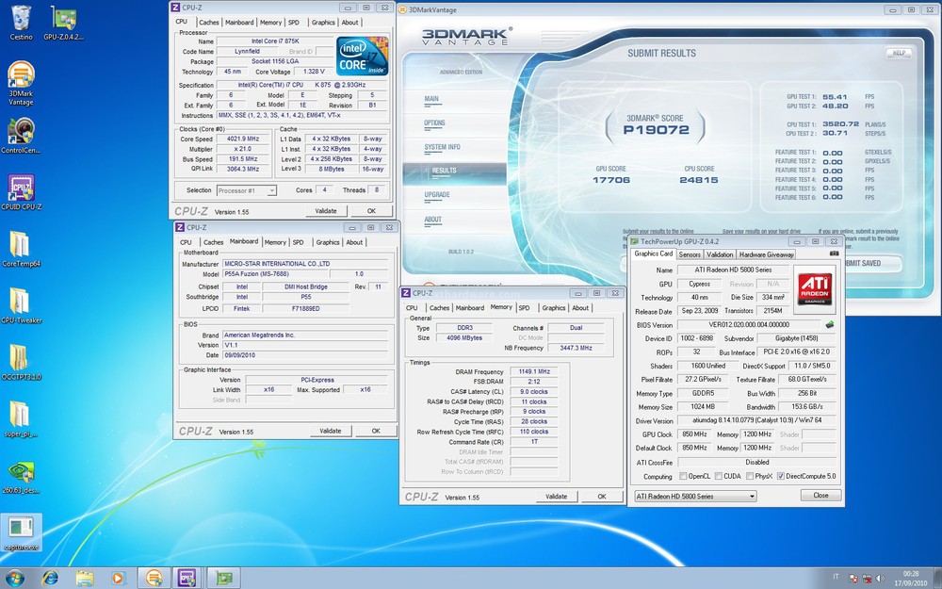Open the GPU-Z.0.4.2 desktop shortcut
942x589 pixels.
[63, 23]
